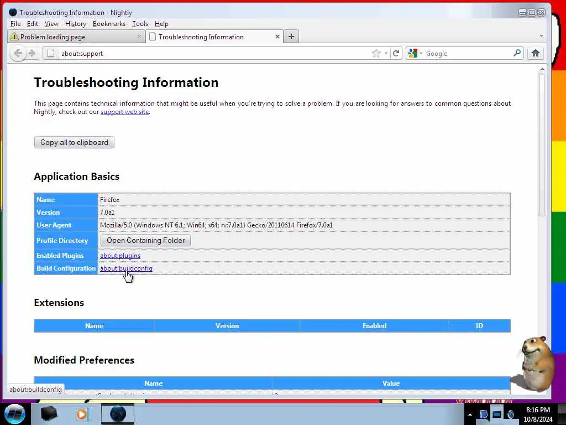
Task: Click the Extensions table Enabled header
Action: (374, 325)
